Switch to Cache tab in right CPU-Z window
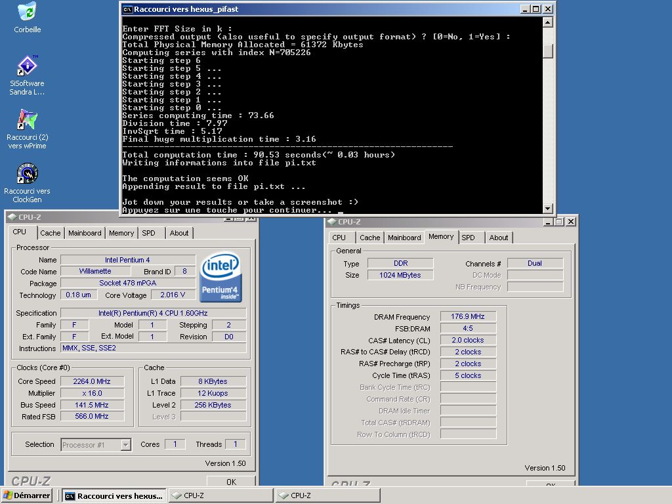The height and width of the screenshot is (504, 672). click(370, 238)
